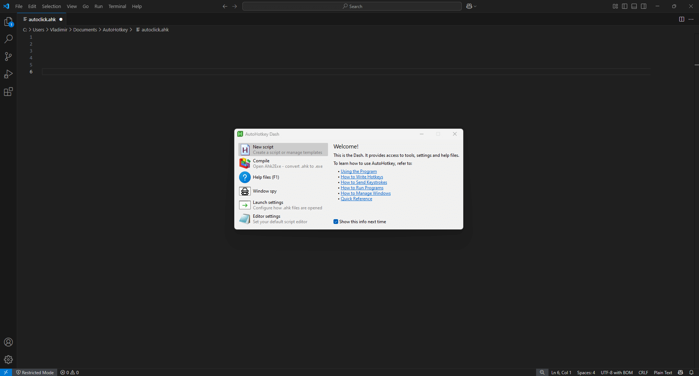Split the editor to the right
699x376 pixels.
click(x=682, y=19)
